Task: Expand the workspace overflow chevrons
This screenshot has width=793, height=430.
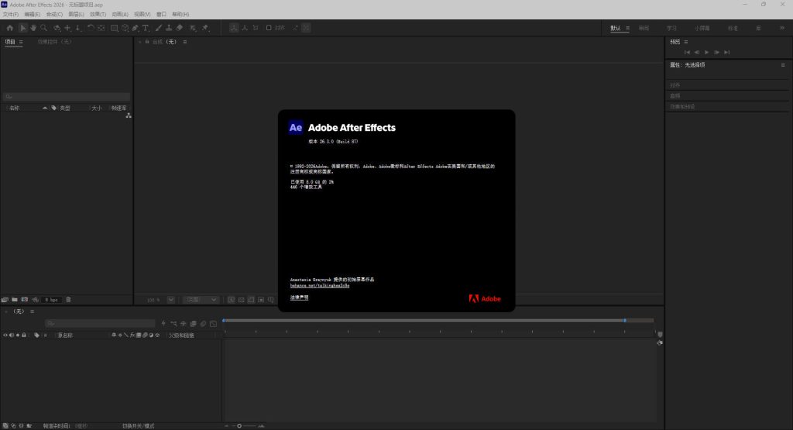Action: [782, 28]
